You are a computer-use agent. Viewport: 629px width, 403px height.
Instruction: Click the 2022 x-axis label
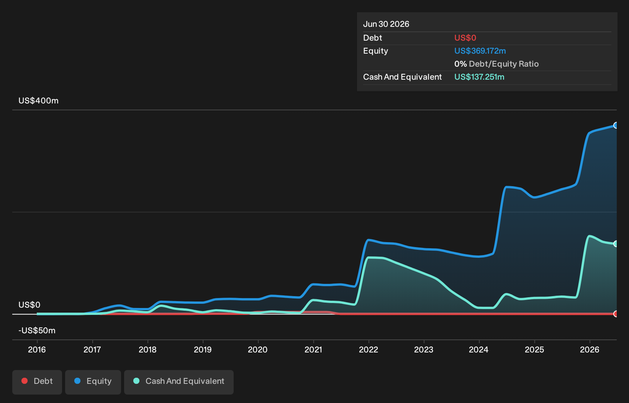[x=369, y=350]
